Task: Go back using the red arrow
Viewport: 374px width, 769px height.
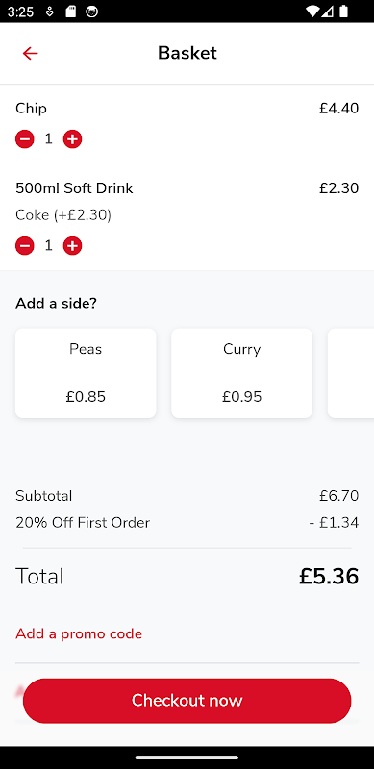Action: coord(30,53)
